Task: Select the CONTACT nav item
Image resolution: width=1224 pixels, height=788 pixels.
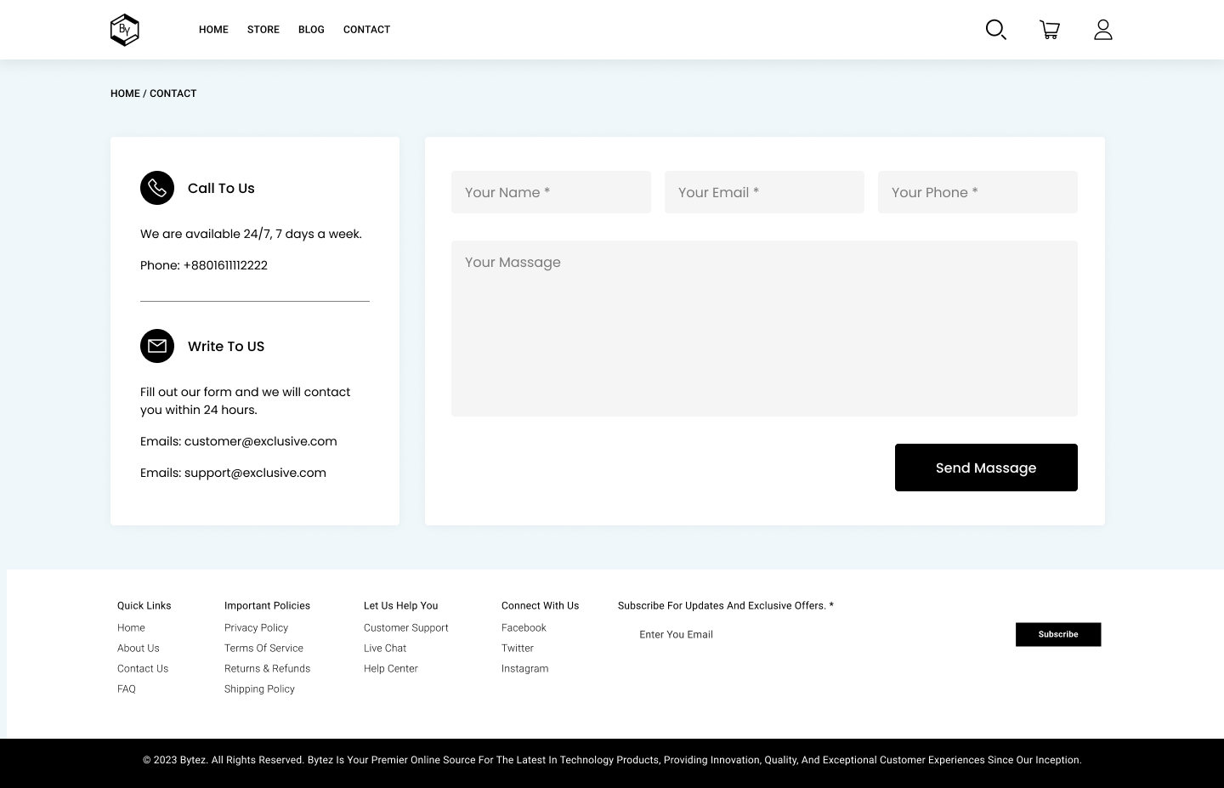Action: click(x=366, y=30)
